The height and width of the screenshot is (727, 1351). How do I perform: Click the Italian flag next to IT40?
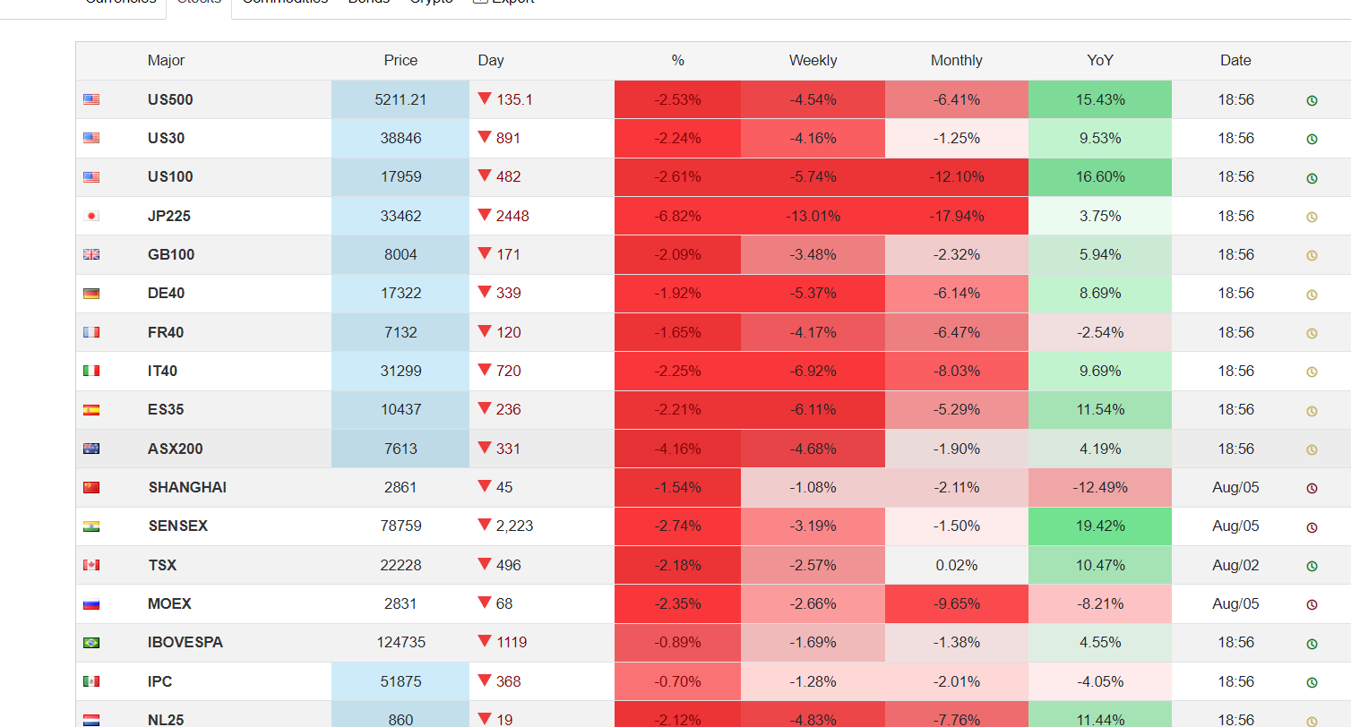click(x=91, y=371)
